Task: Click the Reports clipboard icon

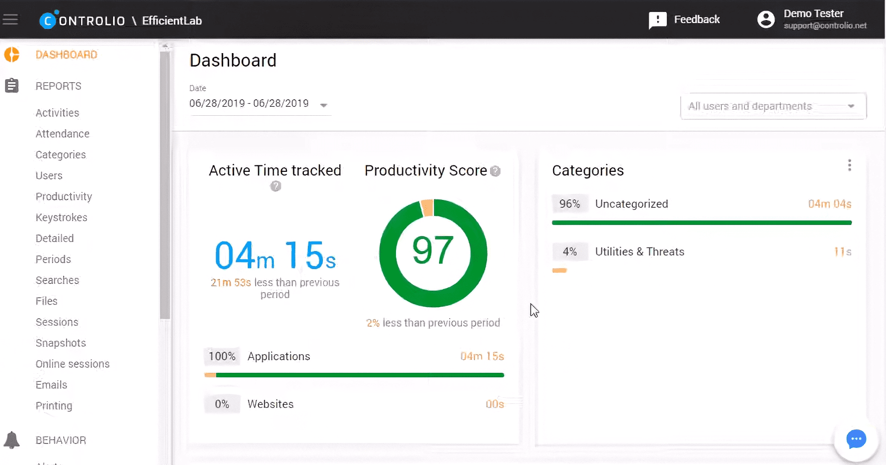Action: (12, 86)
